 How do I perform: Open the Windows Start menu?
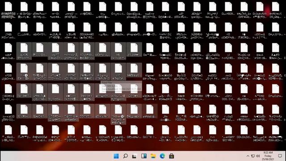116,156
